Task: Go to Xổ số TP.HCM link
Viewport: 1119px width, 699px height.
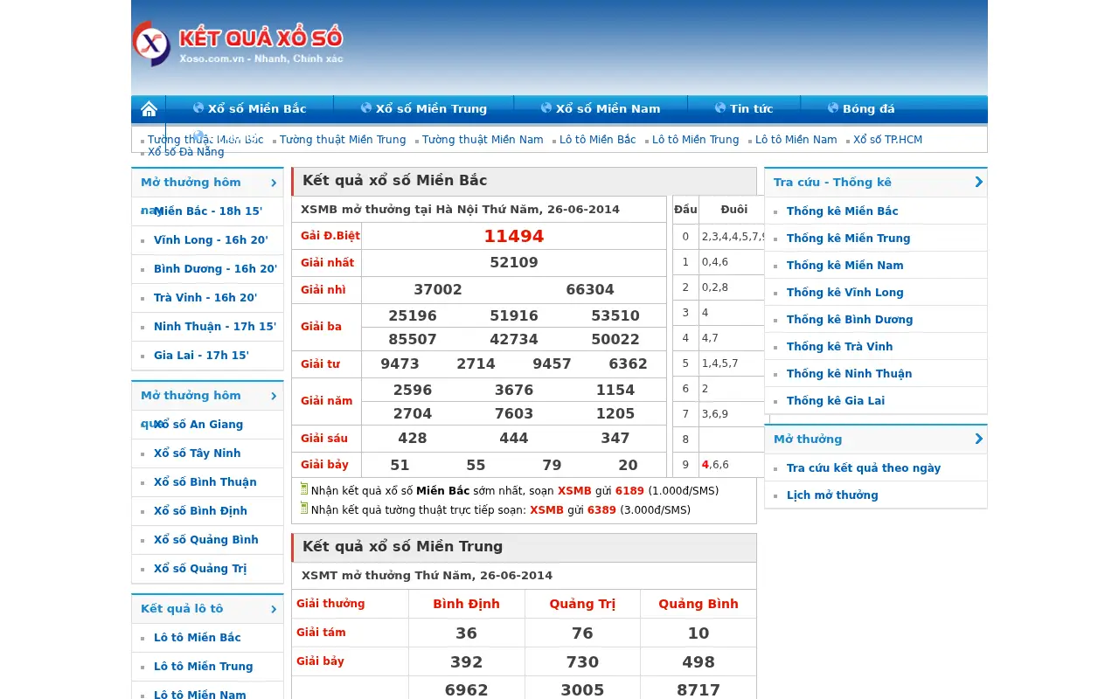Action: coord(887,140)
